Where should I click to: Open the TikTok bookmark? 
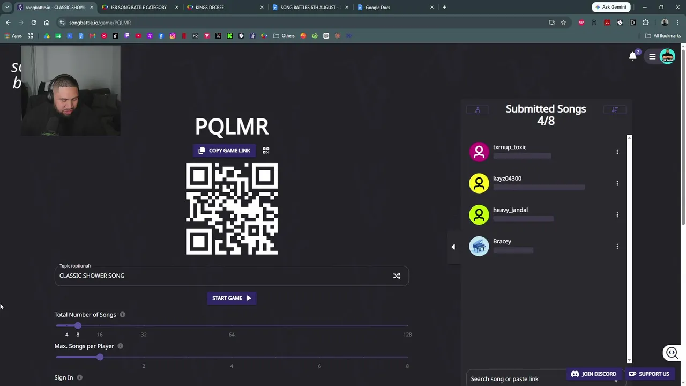115,36
